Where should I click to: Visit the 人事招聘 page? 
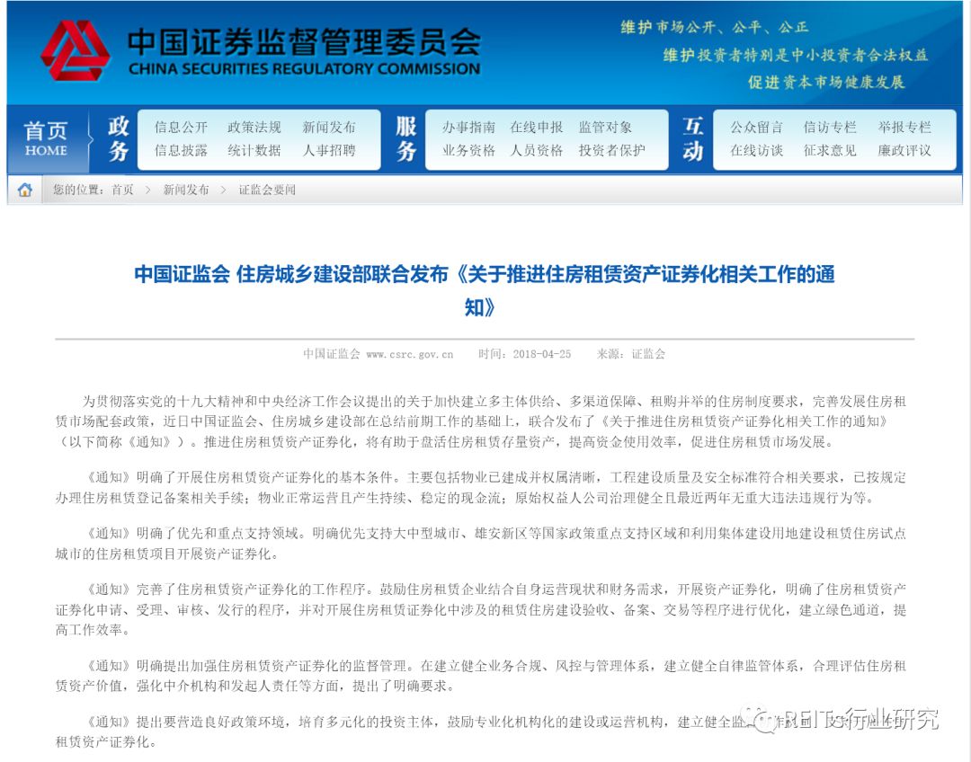(329, 150)
